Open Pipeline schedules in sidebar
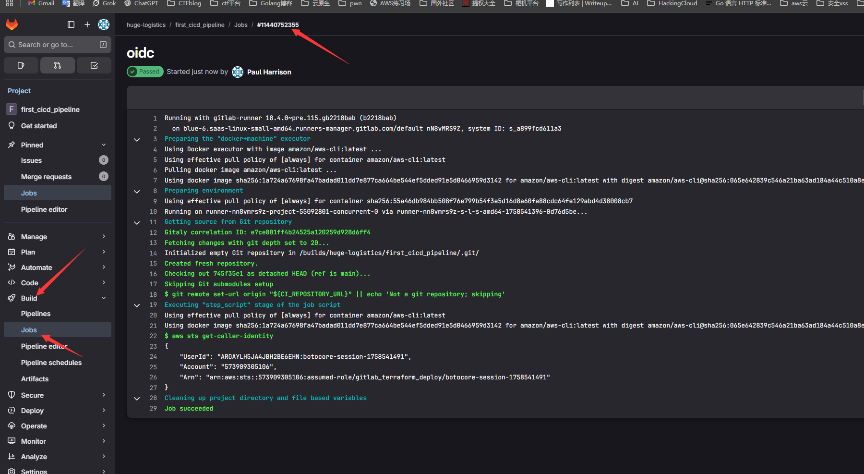Image resolution: width=864 pixels, height=474 pixels. coord(51,363)
